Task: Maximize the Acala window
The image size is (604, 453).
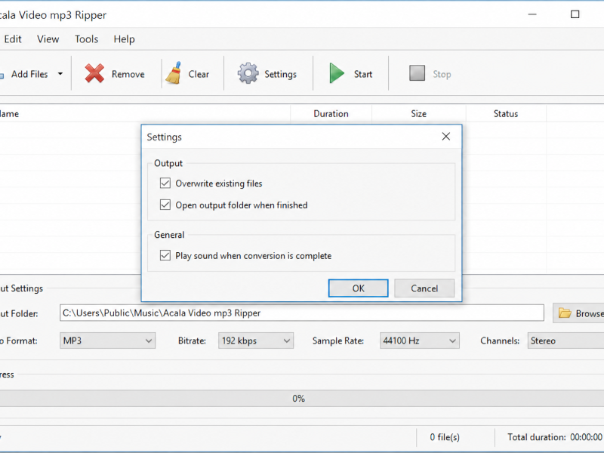Action: coord(575,14)
